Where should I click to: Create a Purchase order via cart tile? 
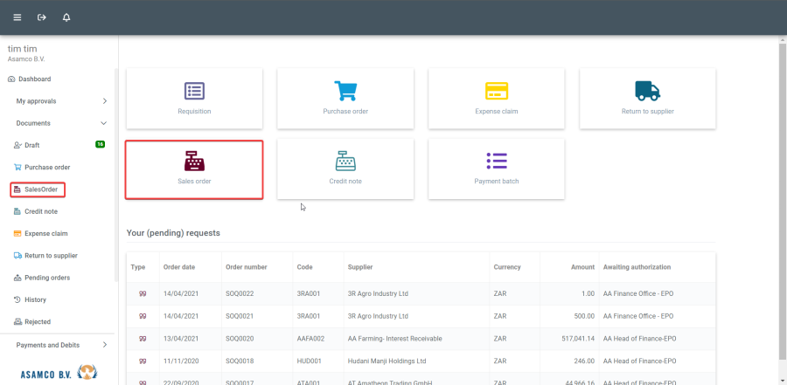point(345,98)
